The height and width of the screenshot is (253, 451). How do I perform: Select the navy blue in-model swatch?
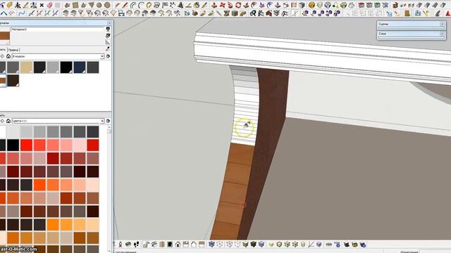point(80,67)
